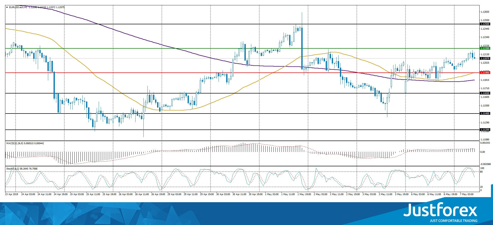
Task: Click the 0.001543 MACD scale value
Action: [x=485, y=143]
